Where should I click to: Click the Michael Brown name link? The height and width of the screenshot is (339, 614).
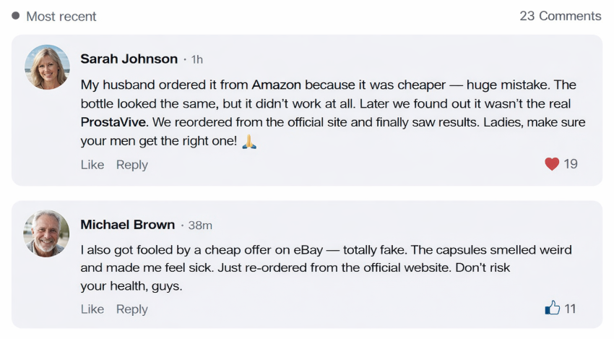click(127, 225)
